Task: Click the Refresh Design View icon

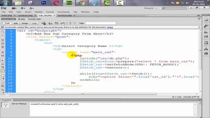Action: [74, 23]
